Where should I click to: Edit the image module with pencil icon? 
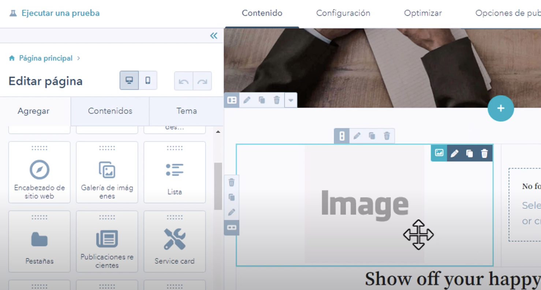454,153
